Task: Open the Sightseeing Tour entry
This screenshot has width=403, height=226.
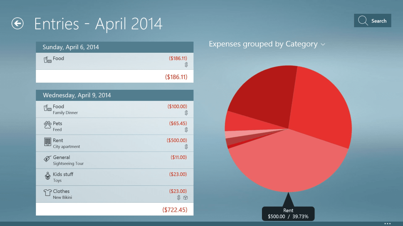Action: coord(115,160)
